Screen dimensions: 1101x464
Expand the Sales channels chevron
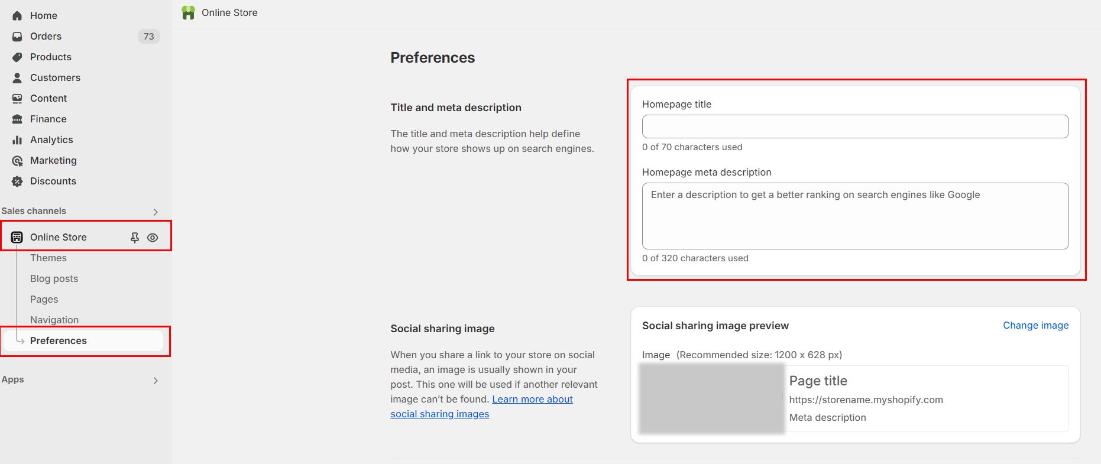pos(156,212)
